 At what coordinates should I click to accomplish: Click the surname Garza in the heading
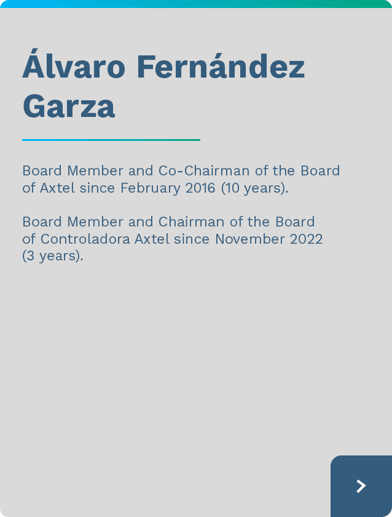(69, 106)
